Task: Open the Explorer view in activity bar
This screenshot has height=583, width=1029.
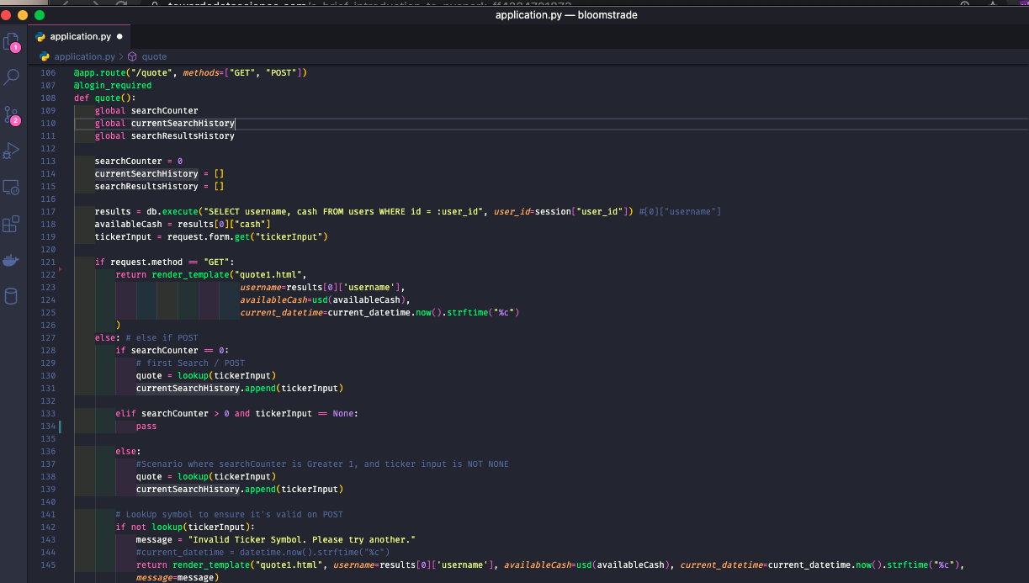Action: tap(12, 41)
